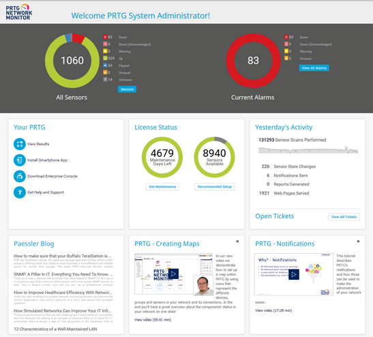Click the Sensors button

point(127,89)
